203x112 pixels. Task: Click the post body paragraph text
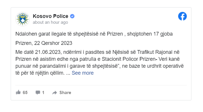pyautogui.click(x=99, y=63)
